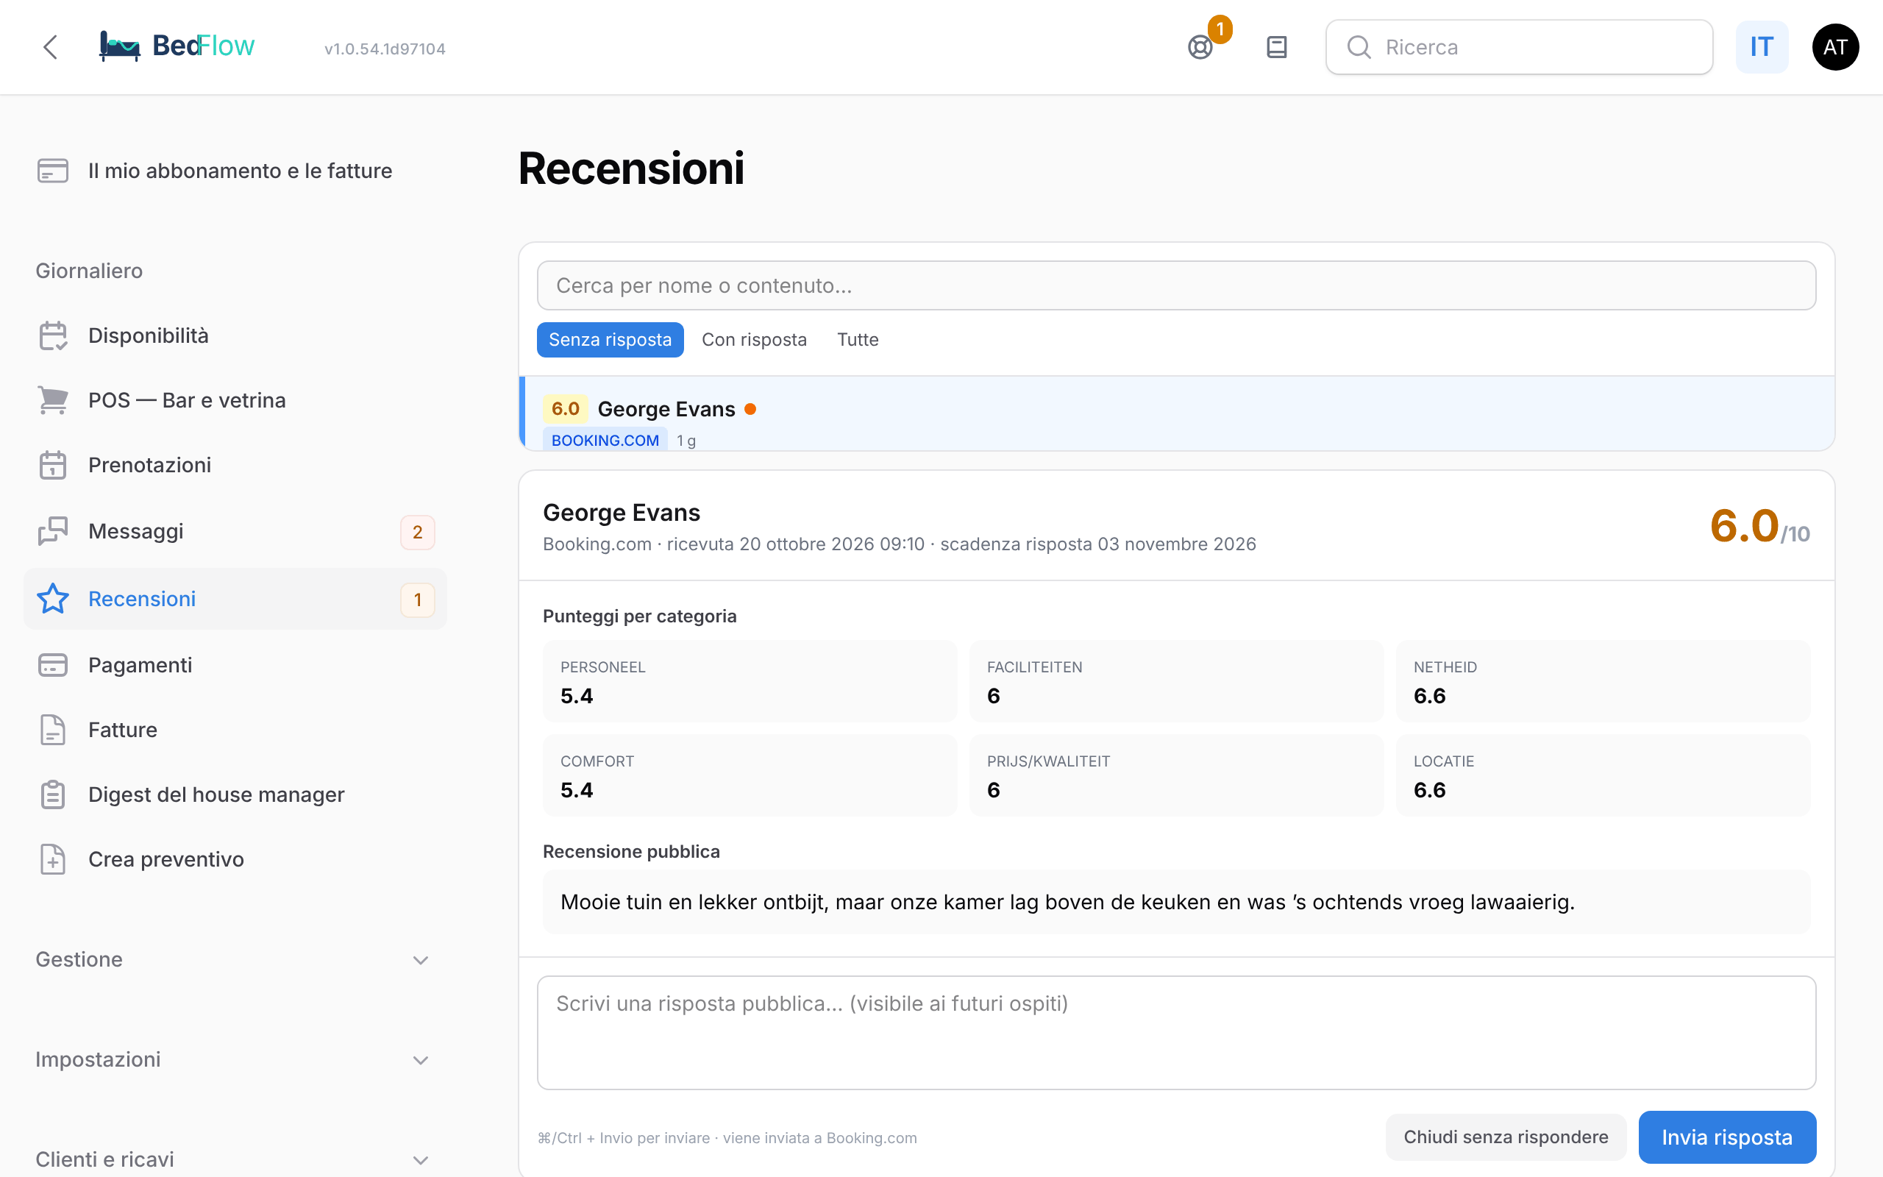The image size is (1883, 1177).
Task: Expand the Gestione section
Action: (x=233, y=959)
